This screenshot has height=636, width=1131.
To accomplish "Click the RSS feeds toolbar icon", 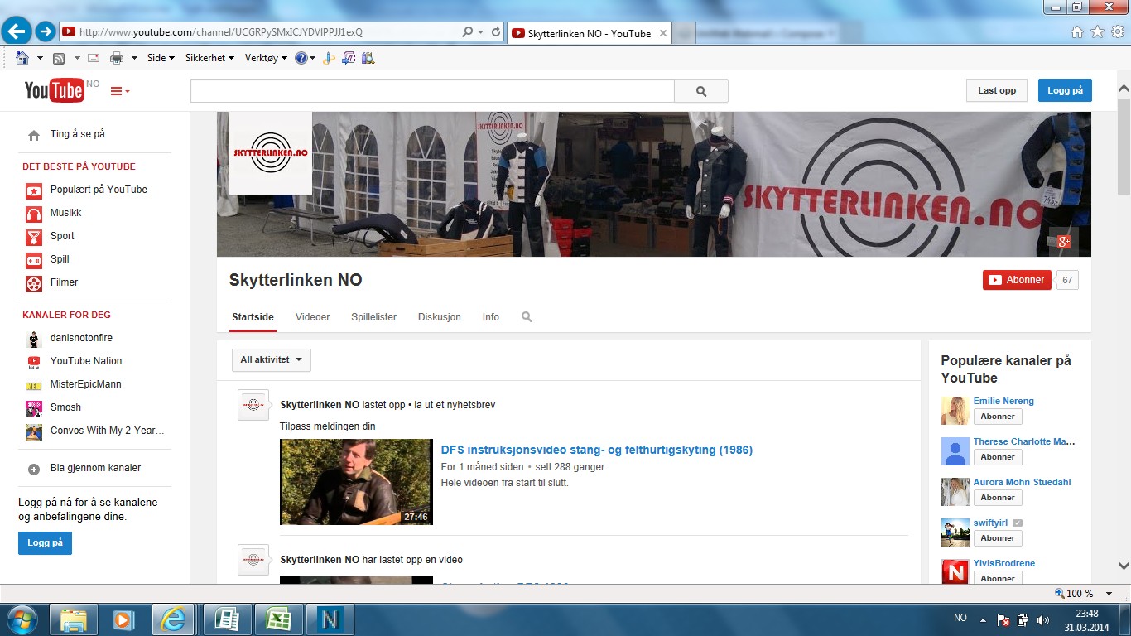I will [59, 58].
